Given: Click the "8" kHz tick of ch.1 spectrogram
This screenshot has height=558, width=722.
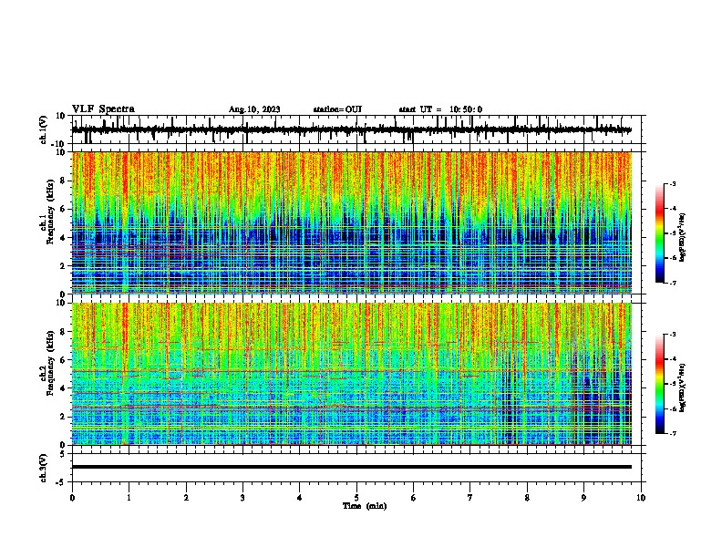Looking at the screenshot, I should [x=64, y=181].
